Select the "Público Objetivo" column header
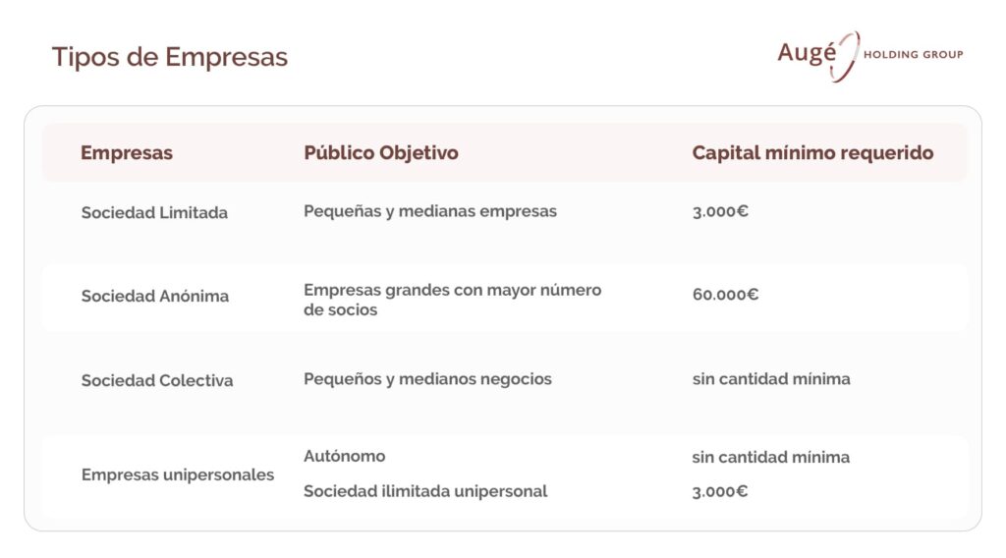 [380, 153]
